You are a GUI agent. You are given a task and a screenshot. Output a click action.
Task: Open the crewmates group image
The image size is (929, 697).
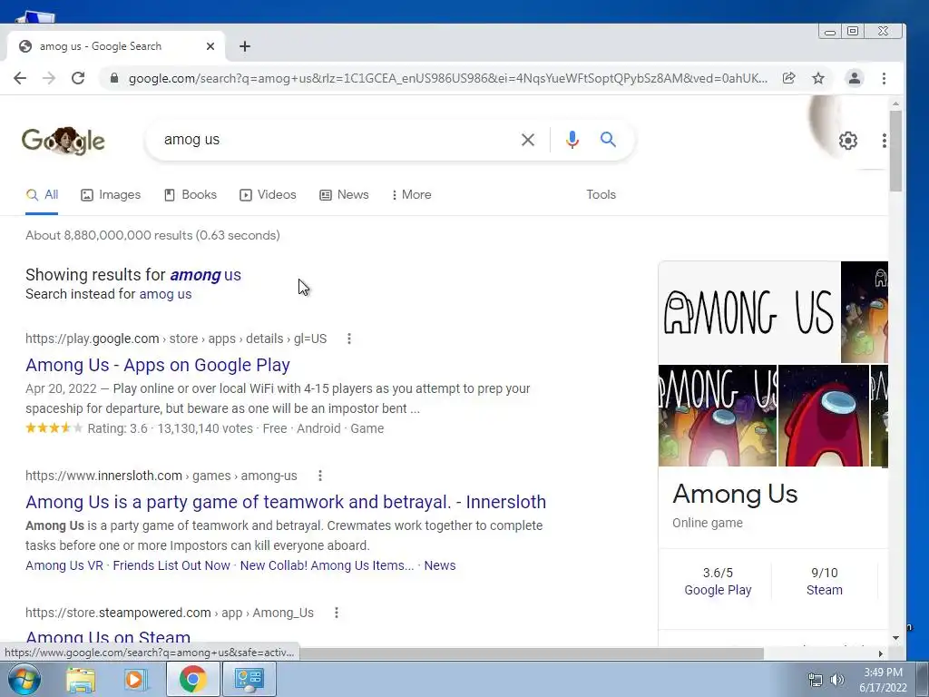[718, 416]
